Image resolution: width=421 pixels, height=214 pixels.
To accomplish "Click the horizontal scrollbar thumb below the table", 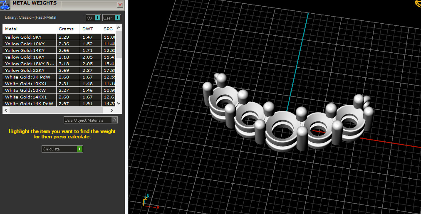I will coord(56,110).
